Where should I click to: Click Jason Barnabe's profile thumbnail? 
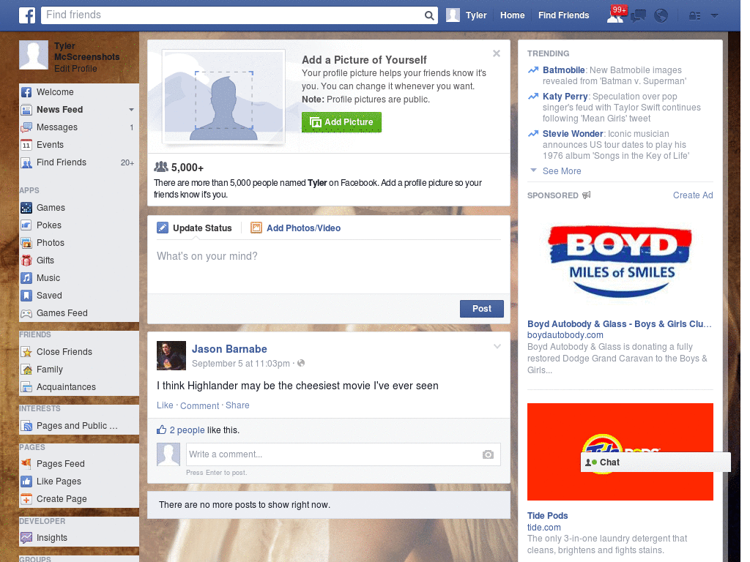click(x=171, y=356)
